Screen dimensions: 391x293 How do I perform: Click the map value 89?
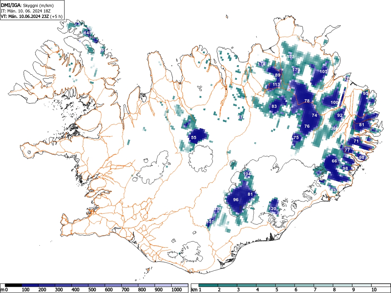[x=278, y=75]
